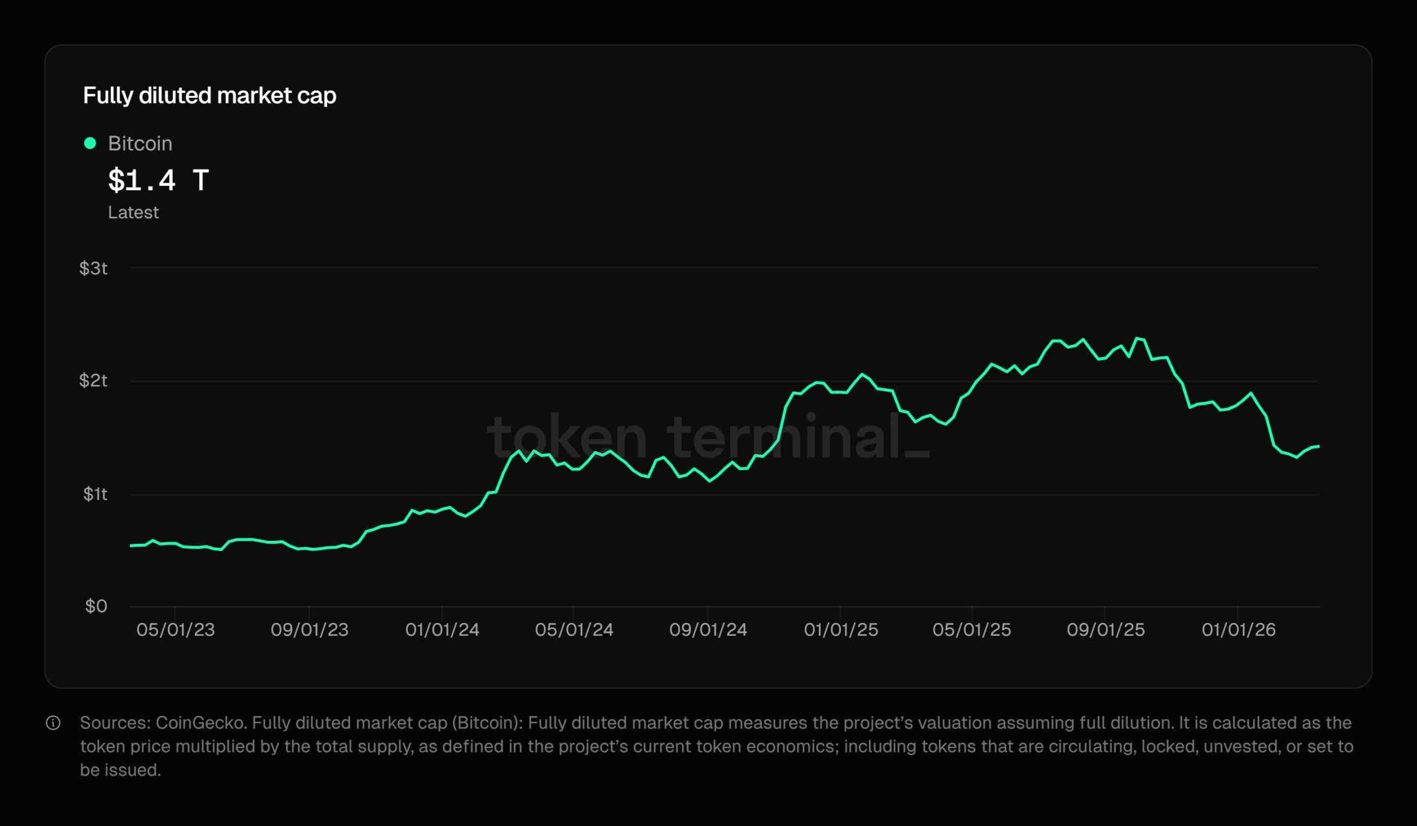Click the $3t y-axis label
Viewport: 1417px width, 826px height.
[94, 268]
